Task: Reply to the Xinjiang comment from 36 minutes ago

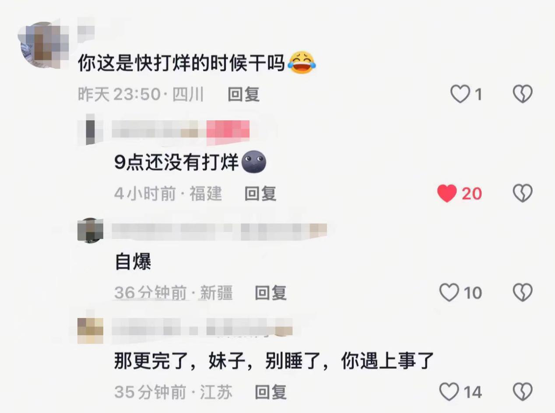Action: tap(271, 293)
